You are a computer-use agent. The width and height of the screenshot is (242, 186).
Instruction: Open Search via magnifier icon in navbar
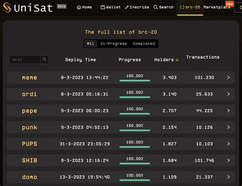(155, 7)
